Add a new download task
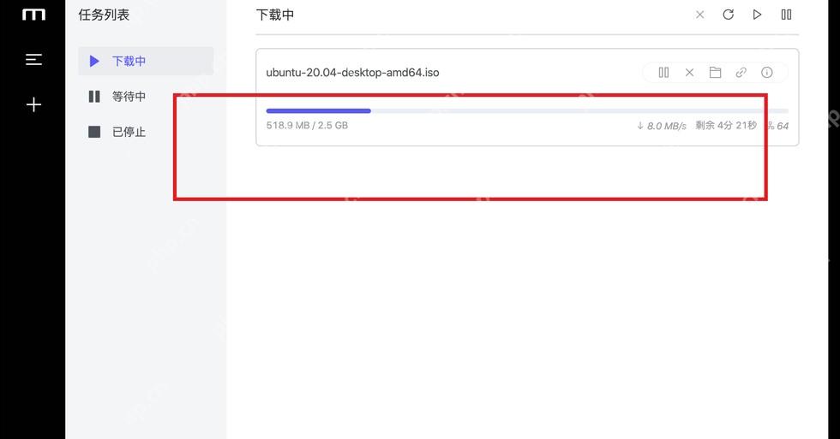The height and width of the screenshot is (439, 840). (x=33, y=104)
